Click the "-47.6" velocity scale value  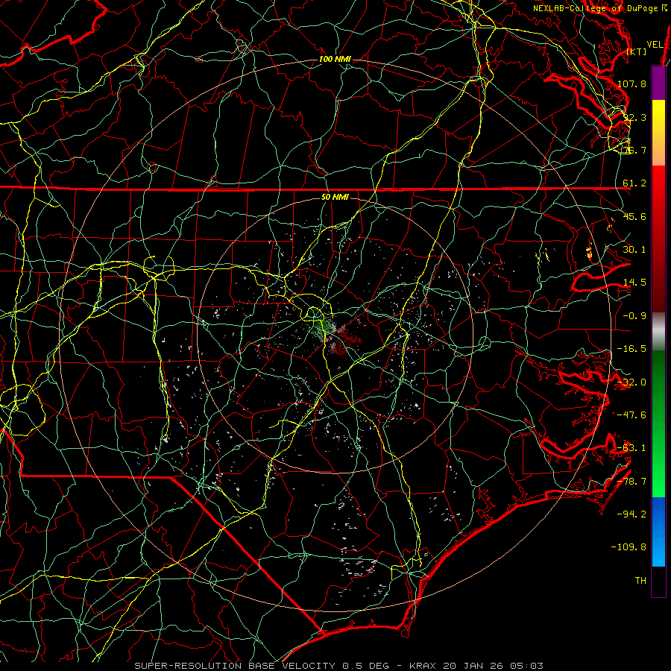coord(632,415)
